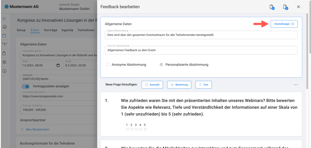The height and width of the screenshot is (148, 311).
Task: Click the file add (plus) icon in header
Action: (285, 7)
